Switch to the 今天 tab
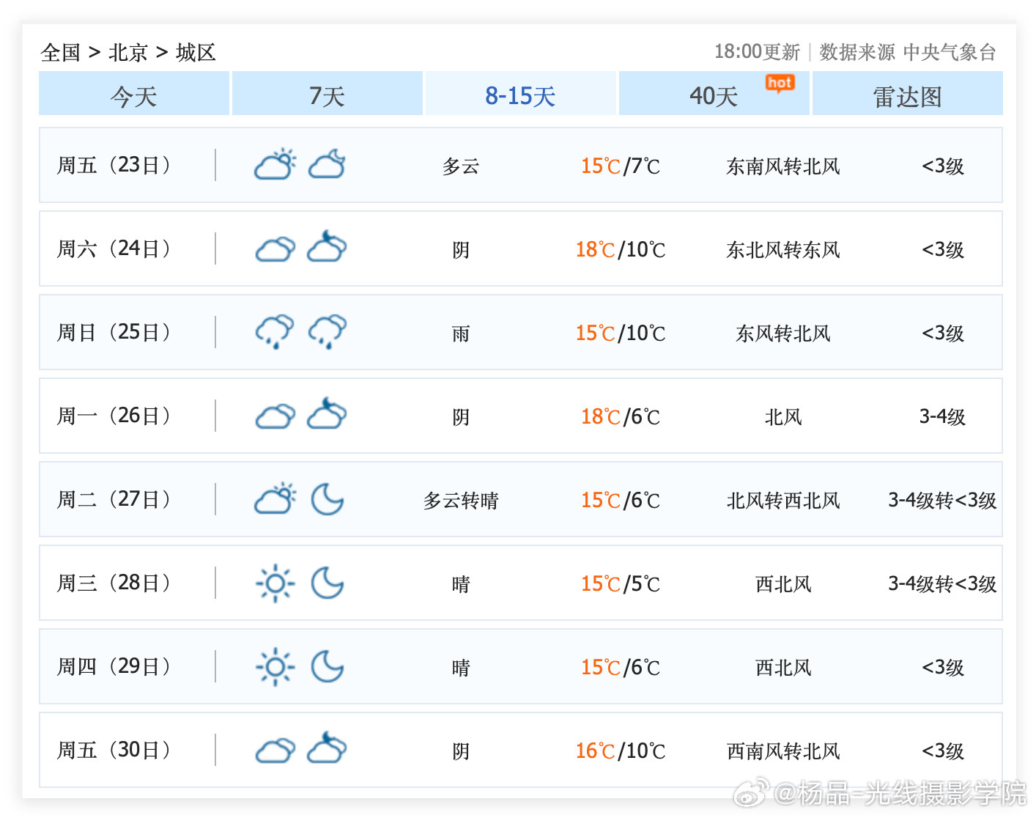The height and width of the screenshot is (818, 1036). tap(134, 94)
